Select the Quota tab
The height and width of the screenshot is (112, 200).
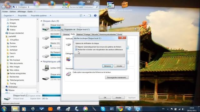pos(119,35)
